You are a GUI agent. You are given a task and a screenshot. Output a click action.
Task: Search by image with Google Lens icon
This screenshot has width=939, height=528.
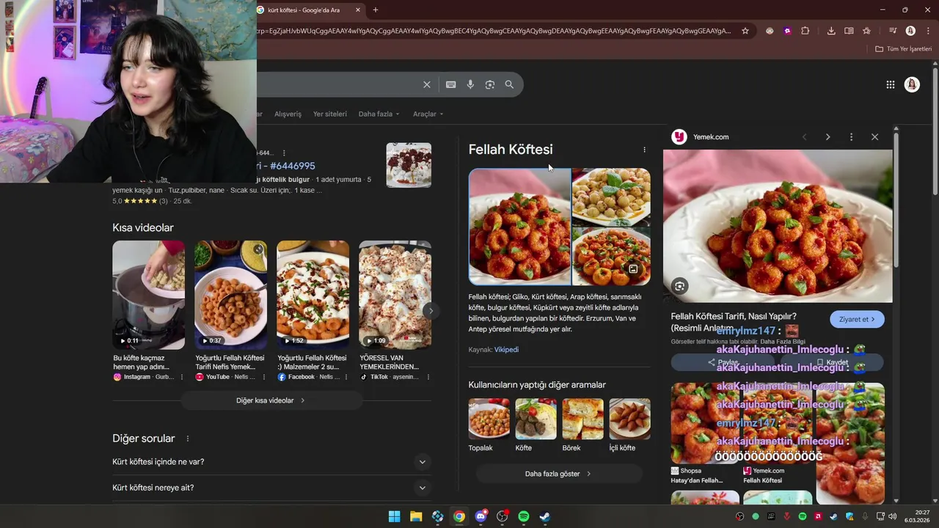pyautogui.click(x=490, y=84)
